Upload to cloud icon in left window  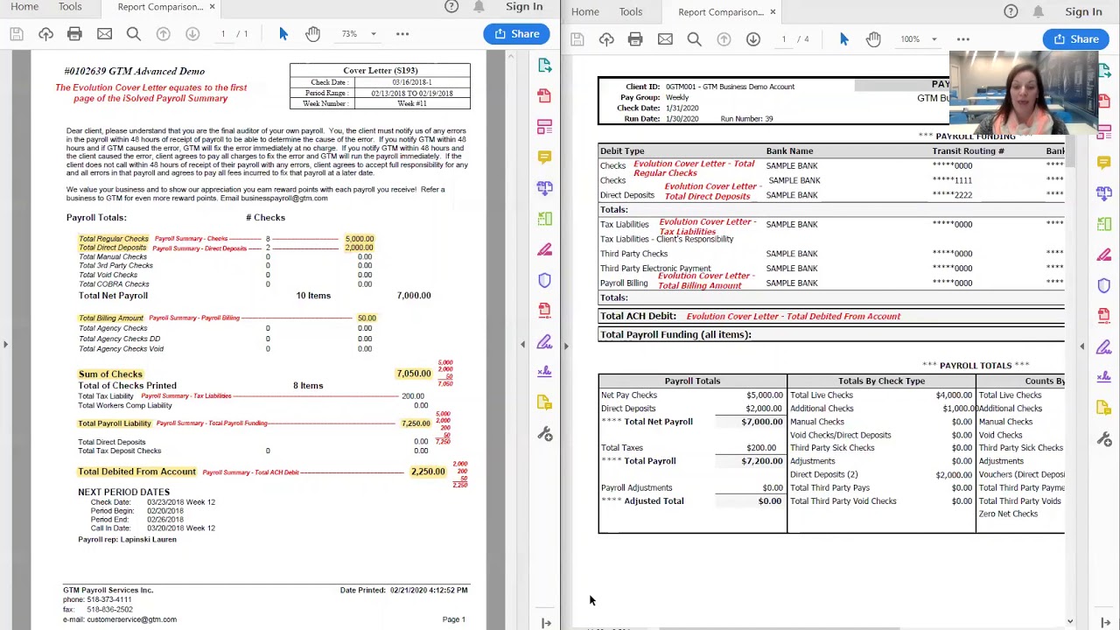pyautogui.click(x=45, y=34)
